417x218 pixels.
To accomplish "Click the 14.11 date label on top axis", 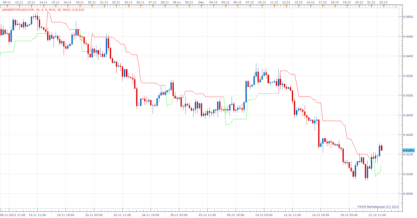I will [x=43, y=2].
